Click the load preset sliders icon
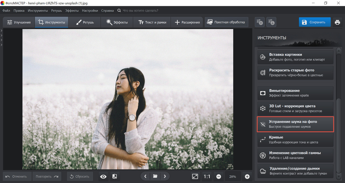This screenshot has height=183, width=345. 272,22
